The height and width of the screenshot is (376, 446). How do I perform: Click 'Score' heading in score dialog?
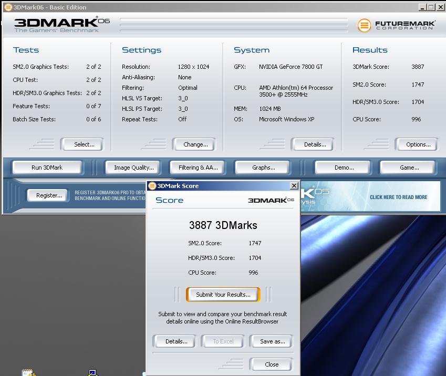pyautogui.click(x=169, y=200)
